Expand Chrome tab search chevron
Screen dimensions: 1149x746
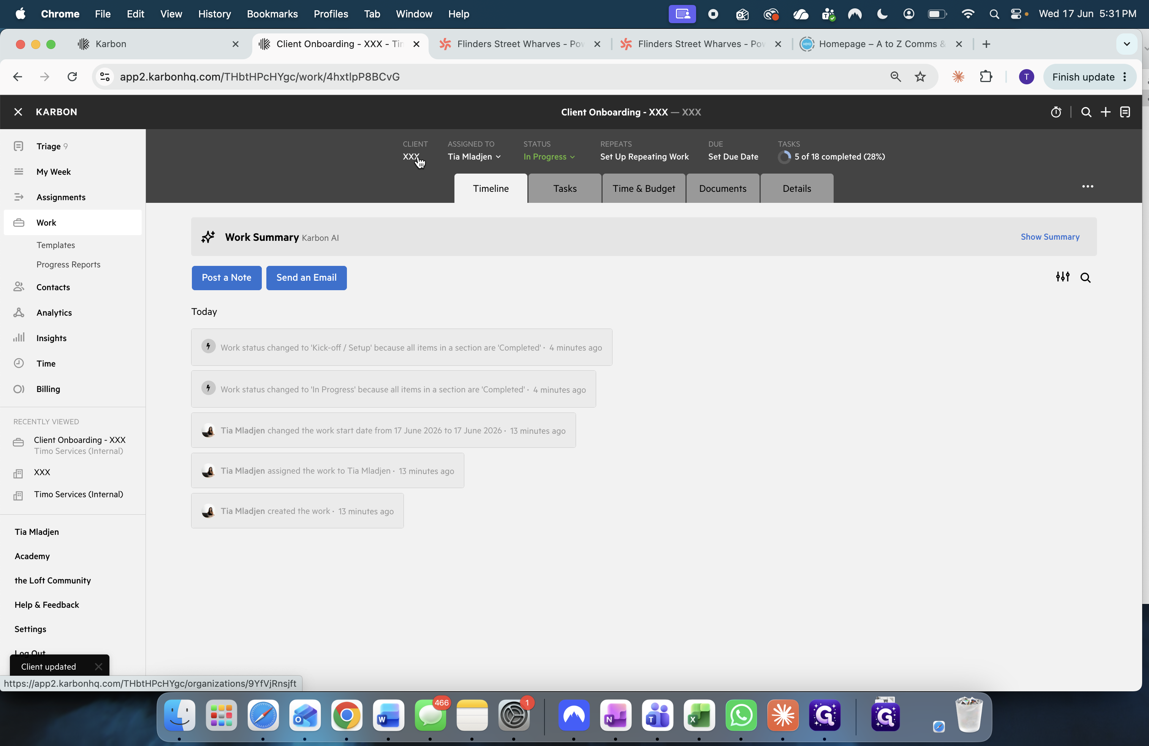[x=1127, y=44]
